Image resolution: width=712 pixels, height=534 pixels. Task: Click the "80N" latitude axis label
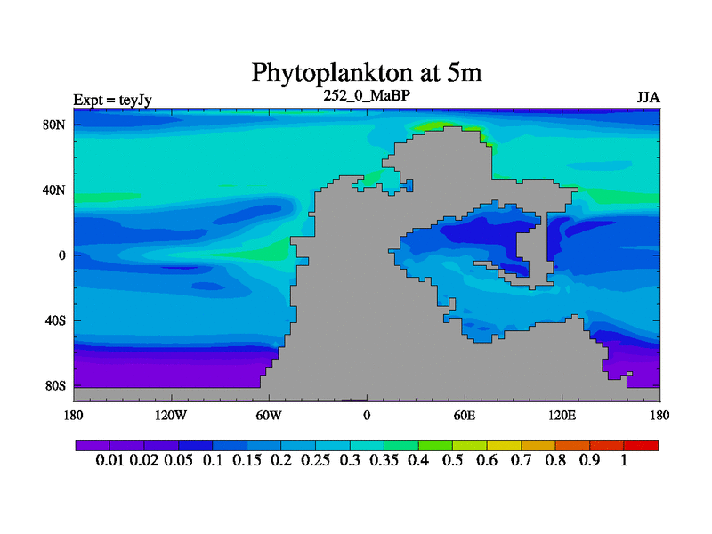pyautogui.click(x=56, y=125)
